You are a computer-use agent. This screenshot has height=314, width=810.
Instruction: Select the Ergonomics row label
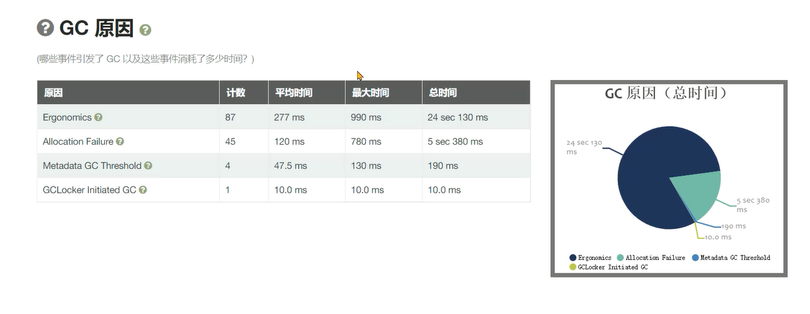point(67,117)
